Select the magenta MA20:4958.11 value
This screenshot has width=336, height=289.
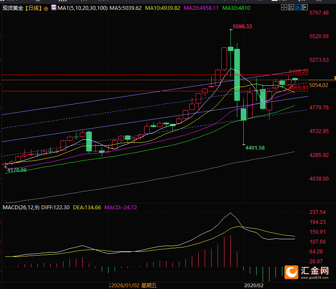(x=201, y=8)
